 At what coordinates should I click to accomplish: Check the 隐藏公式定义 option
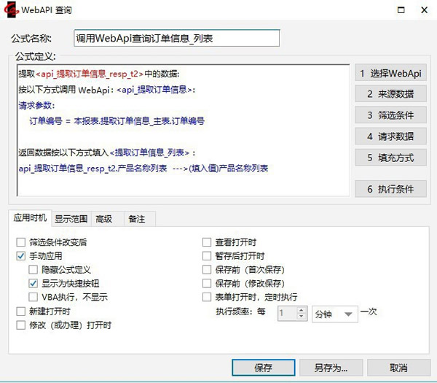point(34,270)
